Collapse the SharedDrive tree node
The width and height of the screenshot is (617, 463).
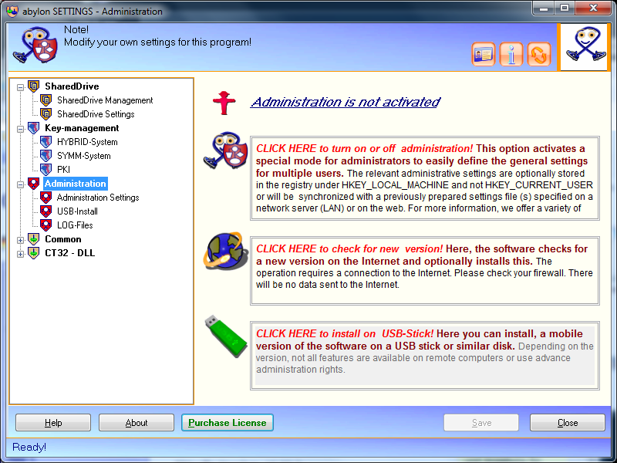21,87
